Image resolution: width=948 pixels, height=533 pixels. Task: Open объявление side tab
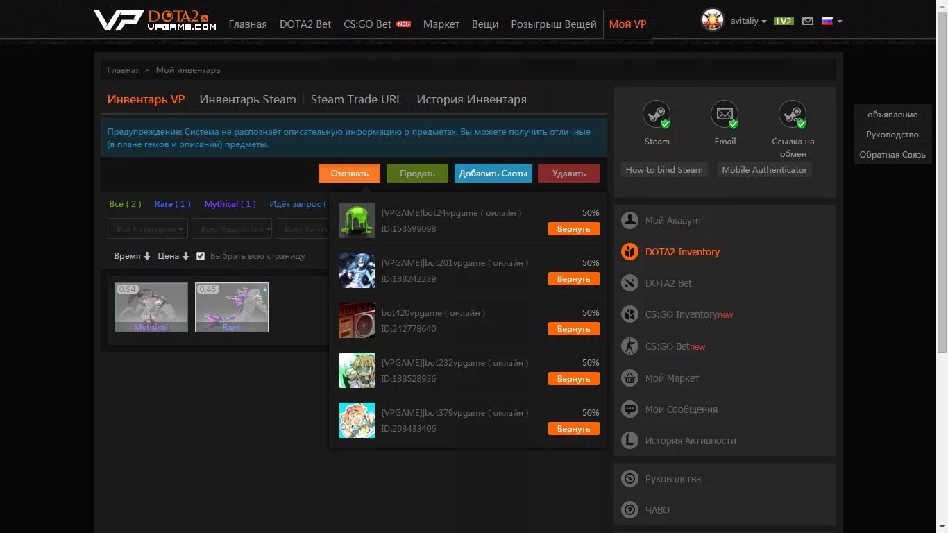[x=892, y=115]
